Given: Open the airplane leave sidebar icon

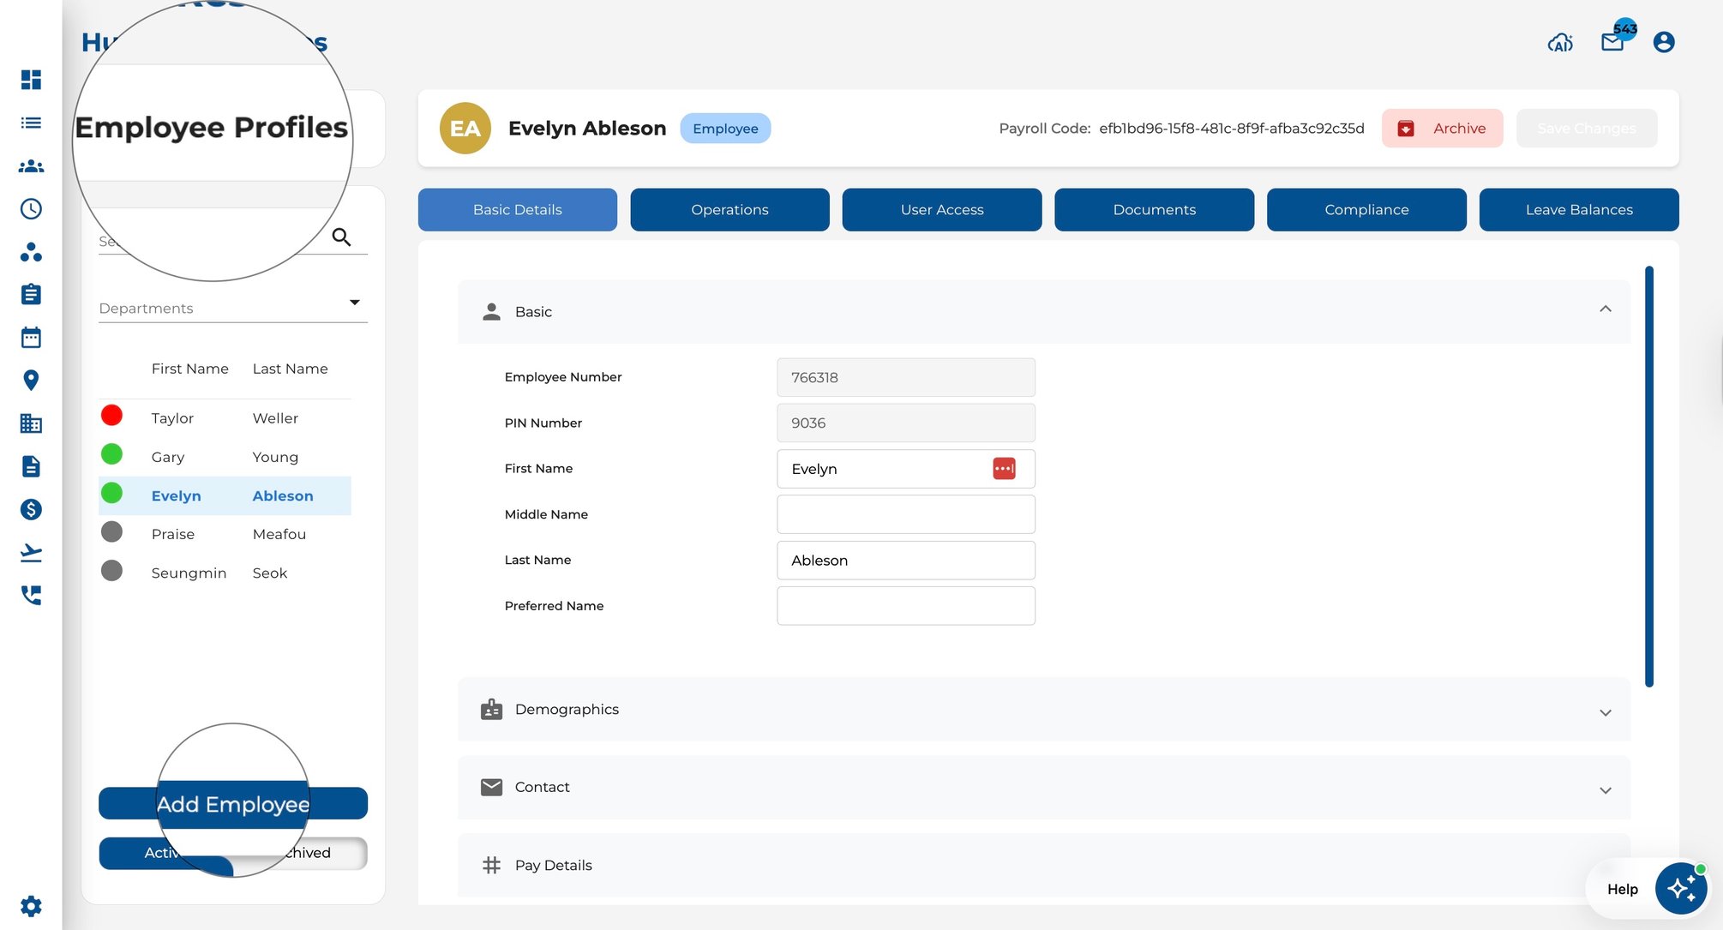Looking at the screenshot, I should [x=31, y=552].
